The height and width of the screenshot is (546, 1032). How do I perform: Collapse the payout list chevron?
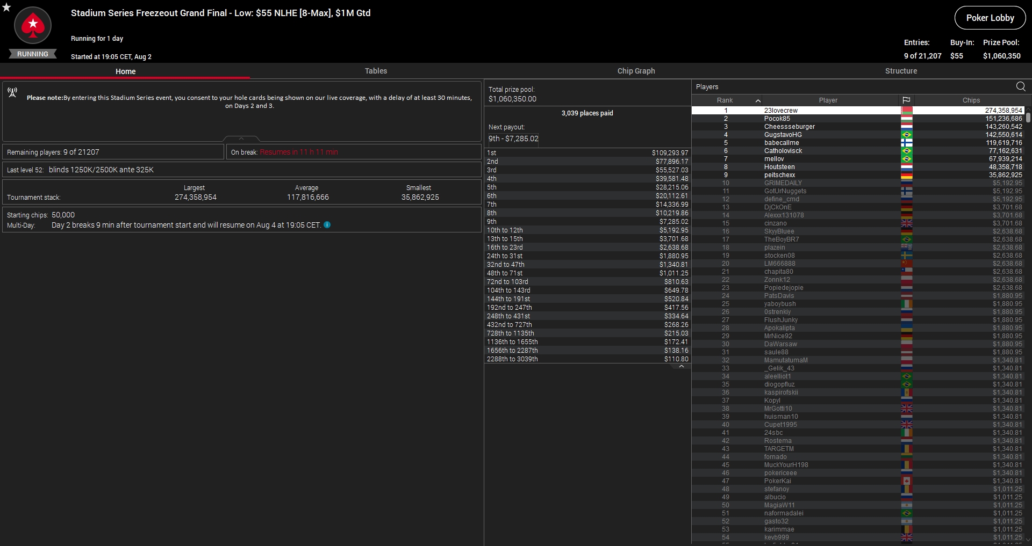[681, 367]
